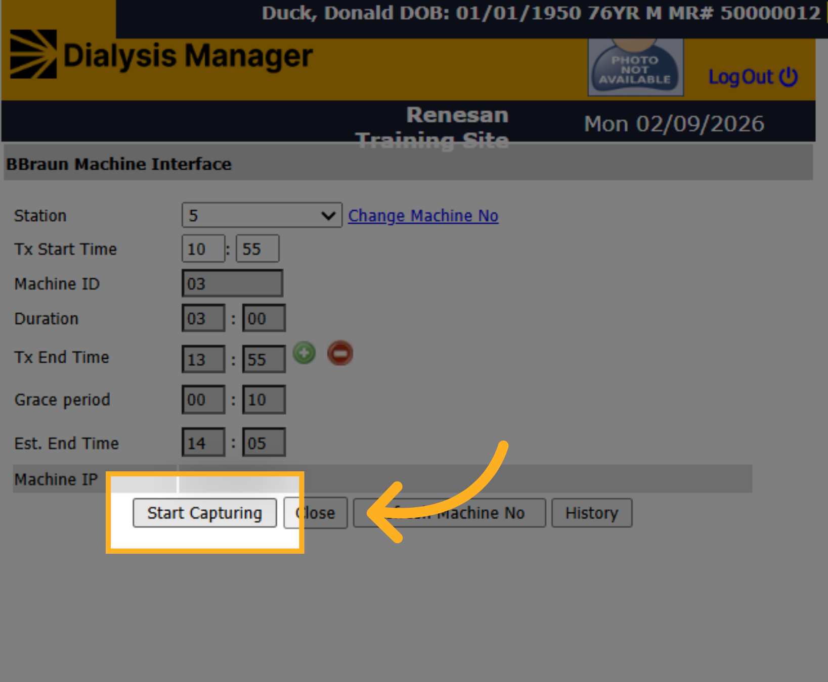This screenshot has height=682, width=828.
Task: Click the Duration minutes field
Action: click(264, 318)
